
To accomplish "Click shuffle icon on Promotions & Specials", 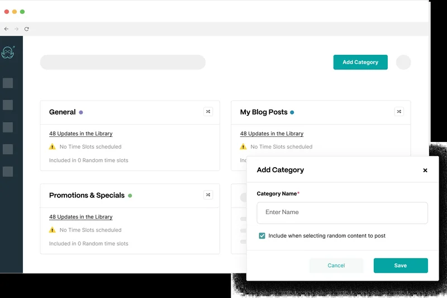I will (208, 195).
